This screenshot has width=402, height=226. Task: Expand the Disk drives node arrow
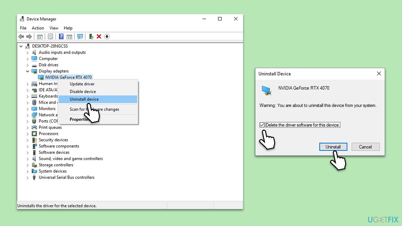28,65
